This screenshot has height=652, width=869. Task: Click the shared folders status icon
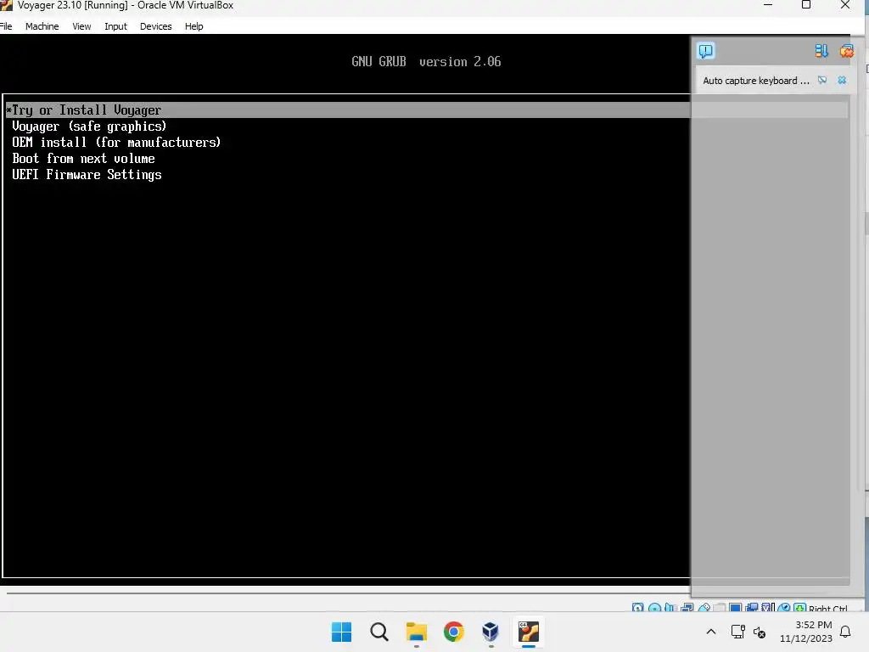point(720,608)
